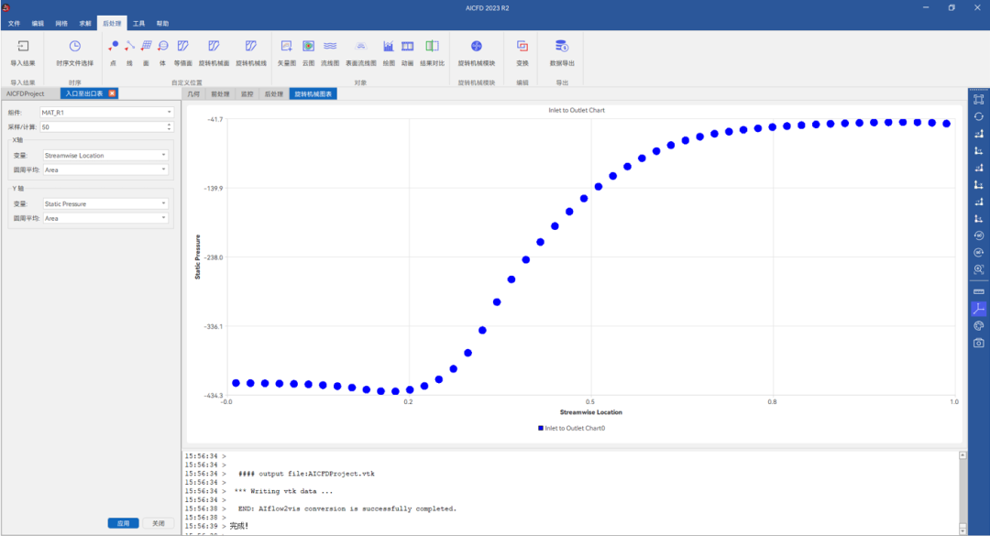Click the zoom-to-region magnifier icon
Image resolution: width=990 pixels, height=536 pixels.
pyautogui.click(x=979, y=269)
